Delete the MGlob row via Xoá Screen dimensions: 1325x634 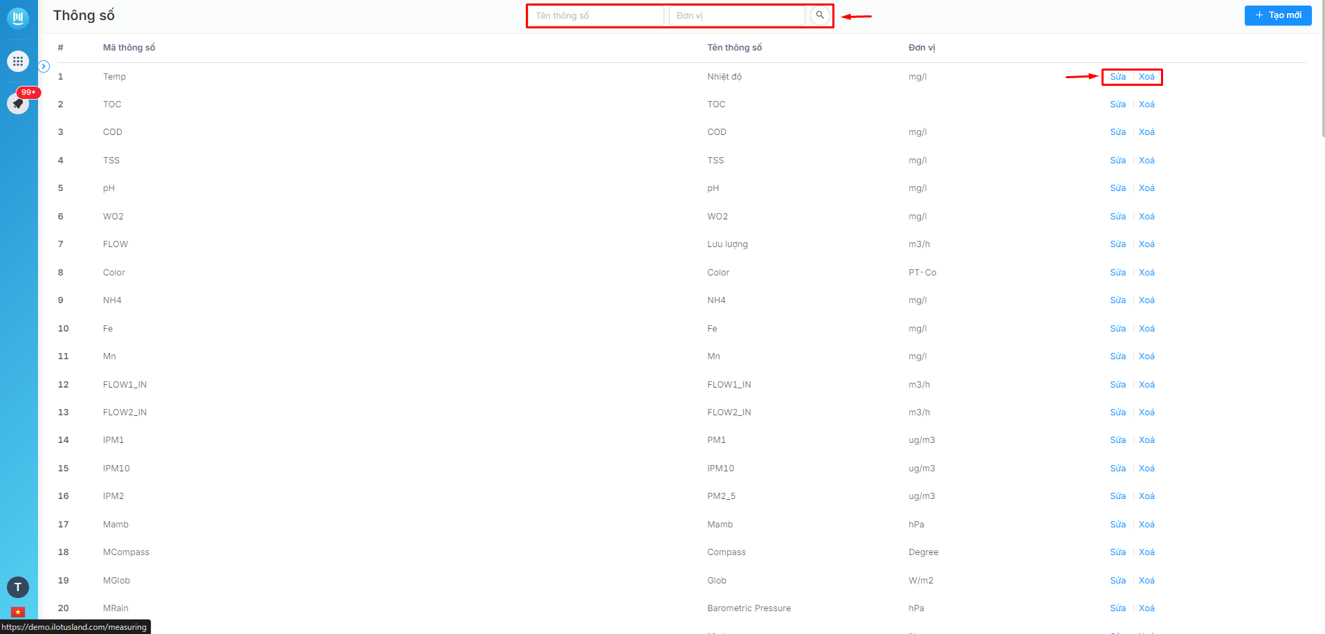coord(1146,581)
